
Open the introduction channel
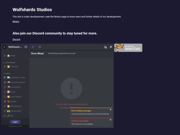15,106
